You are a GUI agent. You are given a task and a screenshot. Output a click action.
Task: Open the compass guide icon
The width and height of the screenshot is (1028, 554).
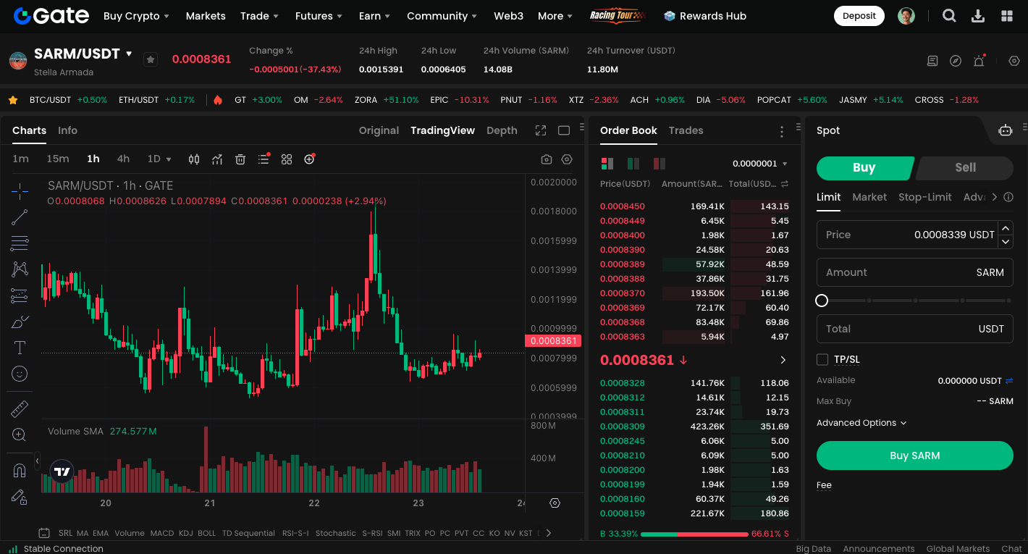pyautogui.click(x=956, y=61)
